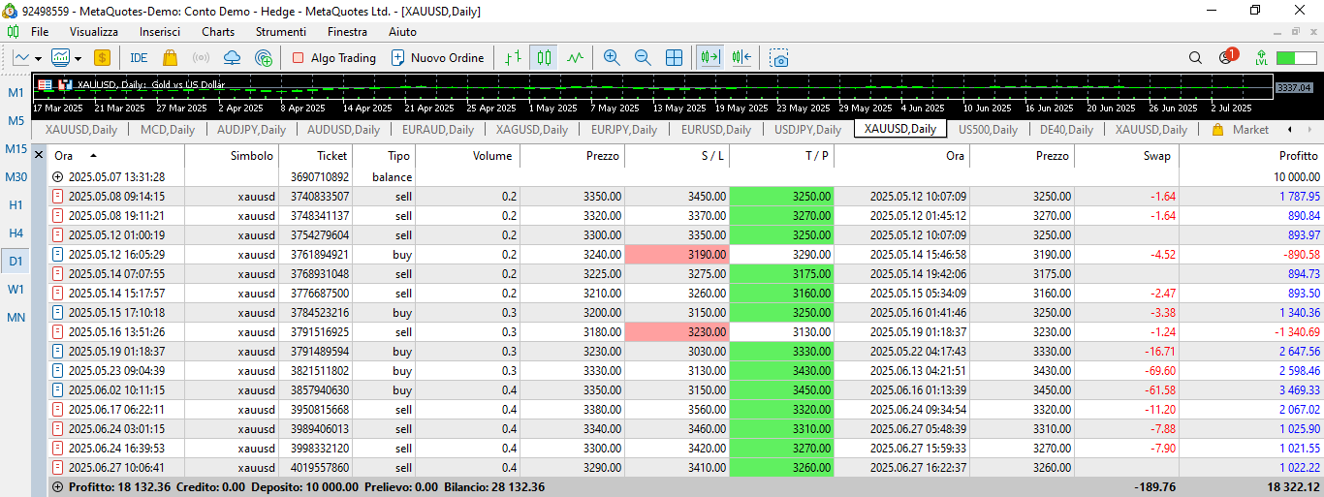Open the account icon with notification badge
This screenshot has width=1324, height=497.
(1227, 57)
